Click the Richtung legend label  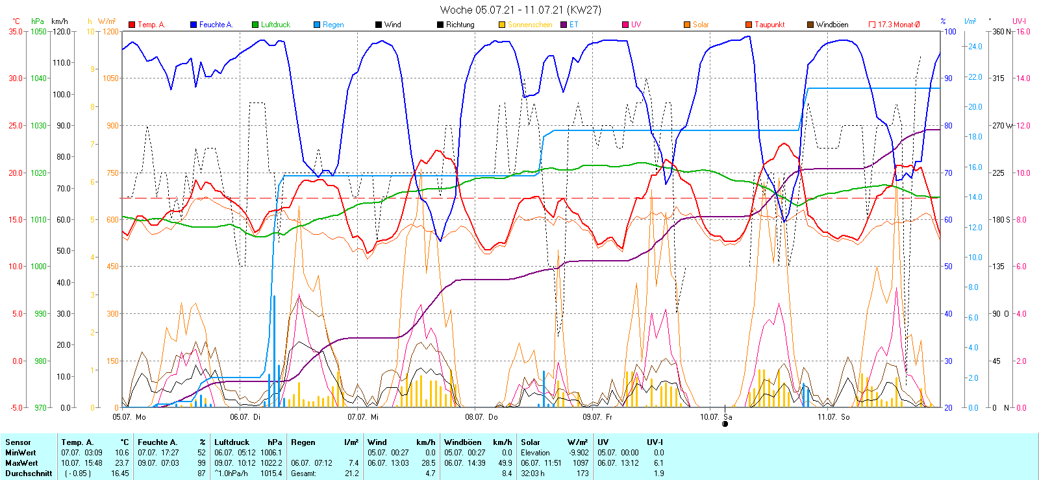[460, 25]
